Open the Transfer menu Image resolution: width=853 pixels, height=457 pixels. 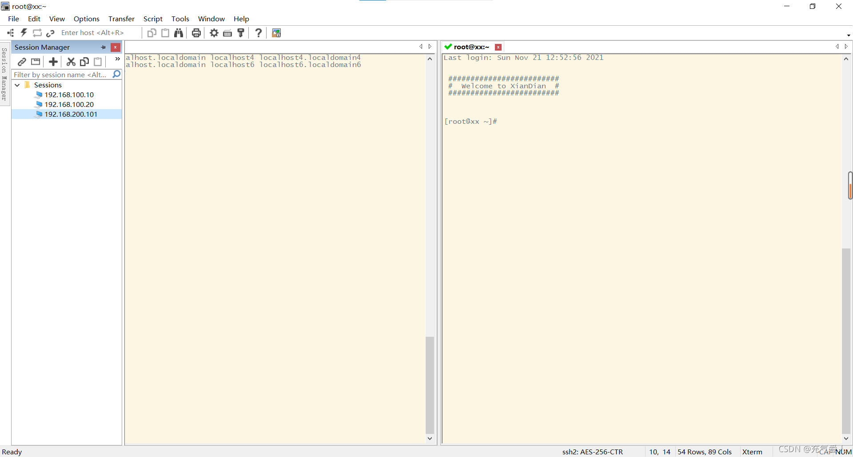(121, 19)
